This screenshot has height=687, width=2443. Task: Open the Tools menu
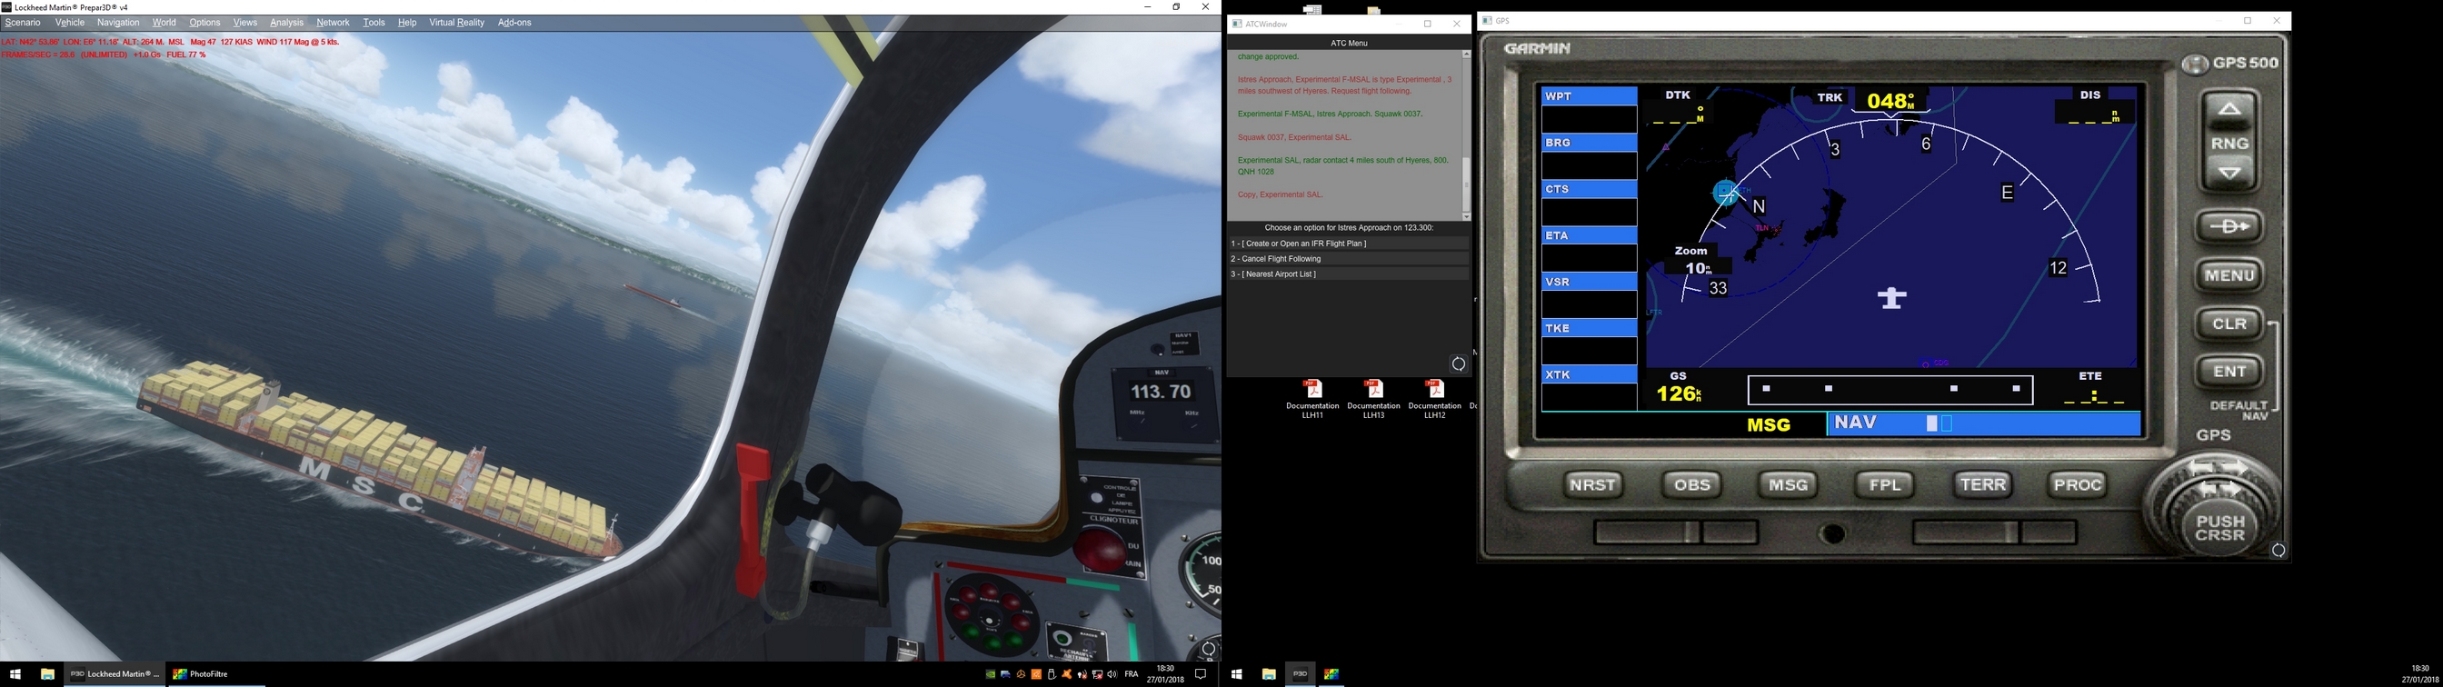(x=374, y=23)
